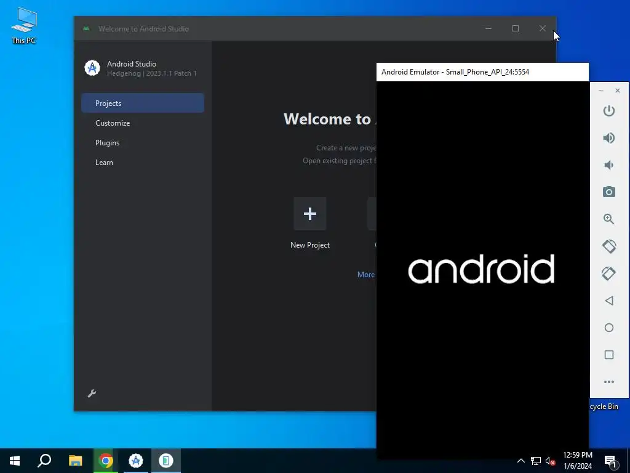630x473 pixels.
Task: Close the emulator toolbar panel
Action: click(x=618, y=91)
